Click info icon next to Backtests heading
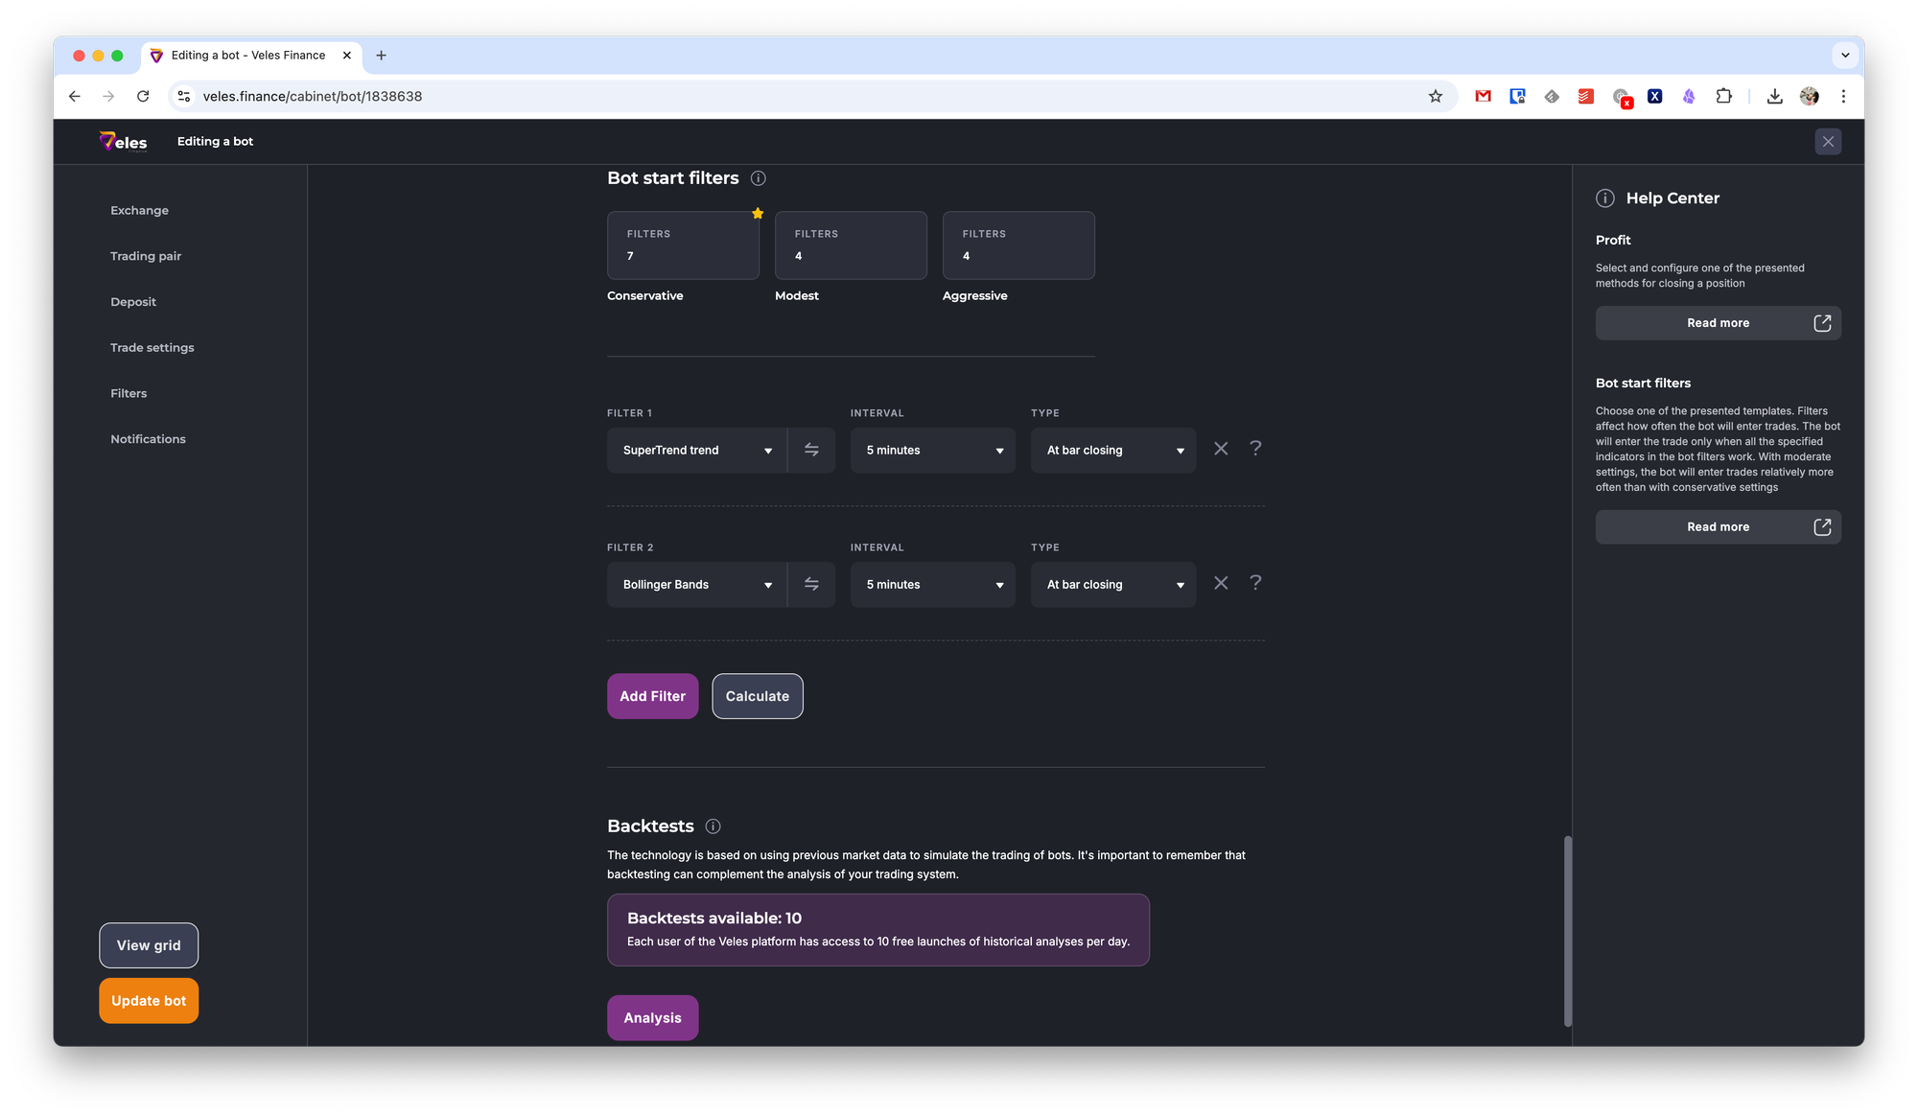Image resolution: width=1918 pixels, height=1117 pixels. coord(713,826)
